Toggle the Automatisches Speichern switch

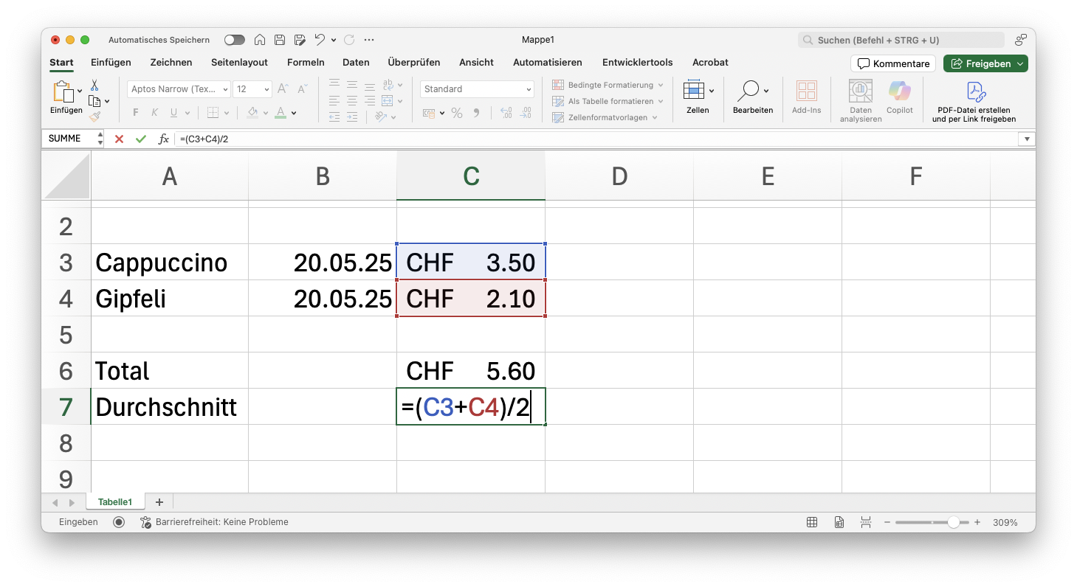click(235, 40)
